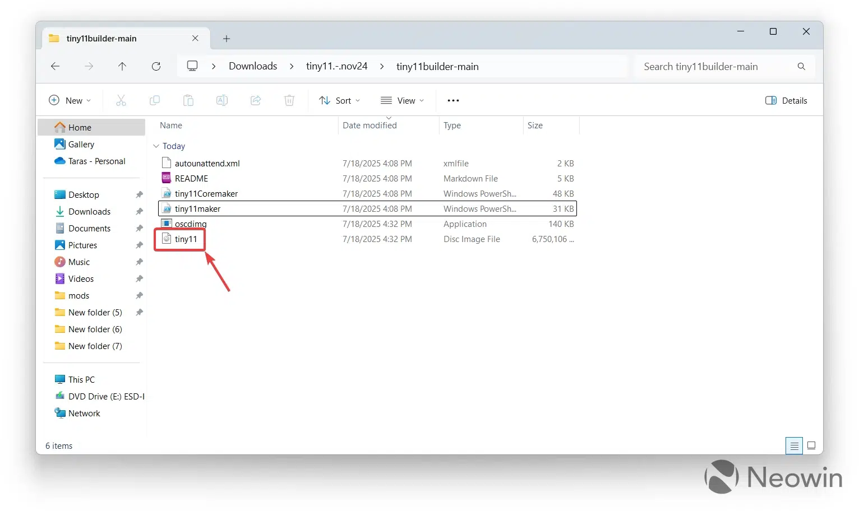Expand chevron after Downloads in address bar
Viewport: 859px width, 511px height.
point(292,66)
